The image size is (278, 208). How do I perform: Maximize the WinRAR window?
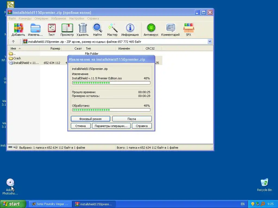click(204, 12)
